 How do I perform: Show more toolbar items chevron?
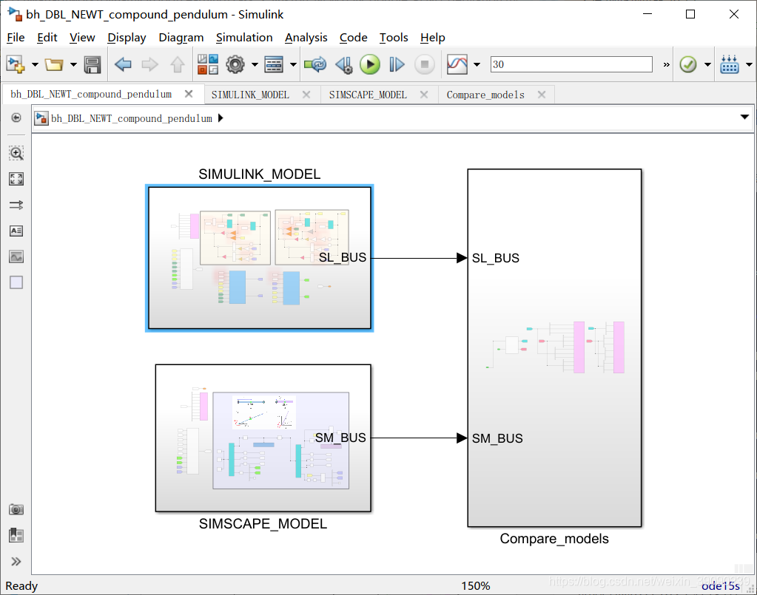[666, 64]
